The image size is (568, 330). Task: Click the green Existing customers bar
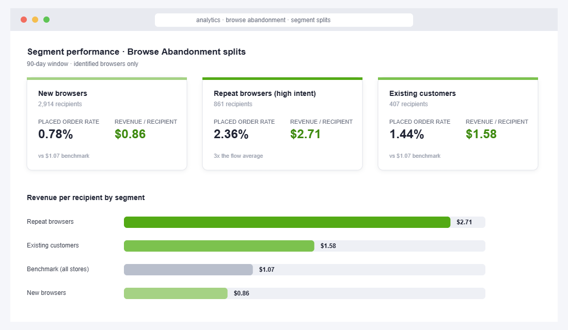[x=219, y=246]
